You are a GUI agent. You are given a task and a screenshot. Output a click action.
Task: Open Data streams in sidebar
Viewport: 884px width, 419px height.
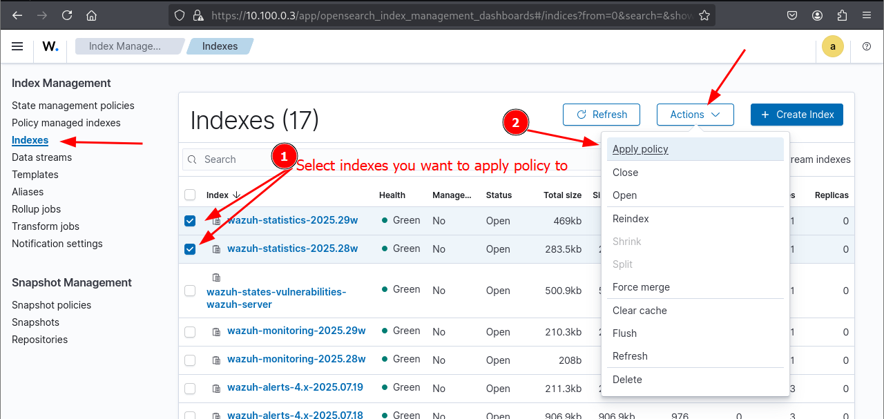(41, 157)
